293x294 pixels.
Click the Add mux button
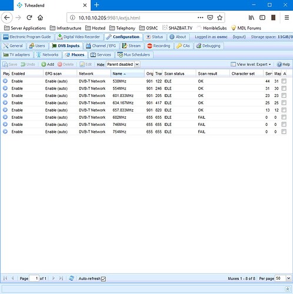point(48,64)
